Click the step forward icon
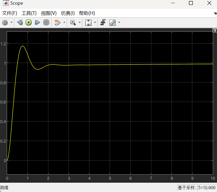 [x=37, y=22]
